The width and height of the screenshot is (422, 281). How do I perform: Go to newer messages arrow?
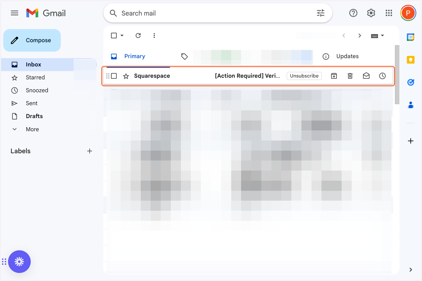[344, 36]
